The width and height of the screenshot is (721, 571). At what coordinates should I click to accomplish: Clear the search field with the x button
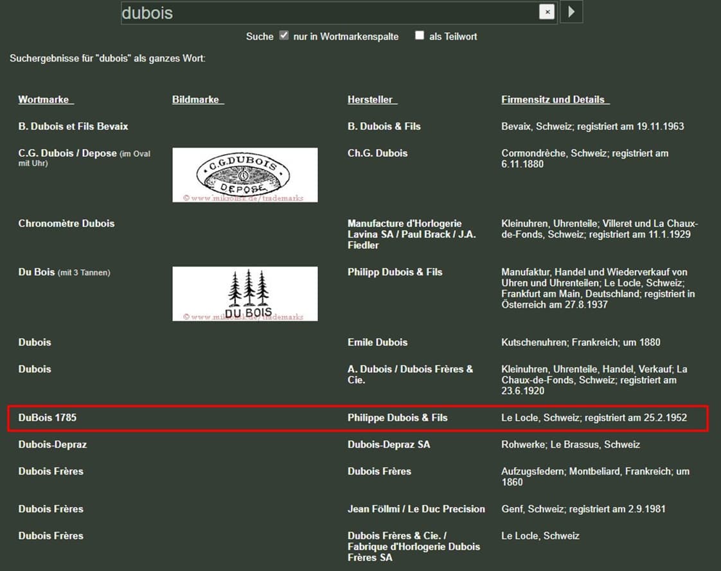[x=547, y=12]
